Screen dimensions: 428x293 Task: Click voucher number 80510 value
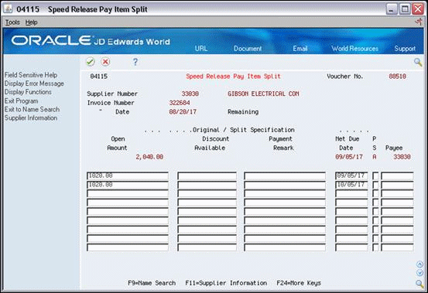(398, 77)
